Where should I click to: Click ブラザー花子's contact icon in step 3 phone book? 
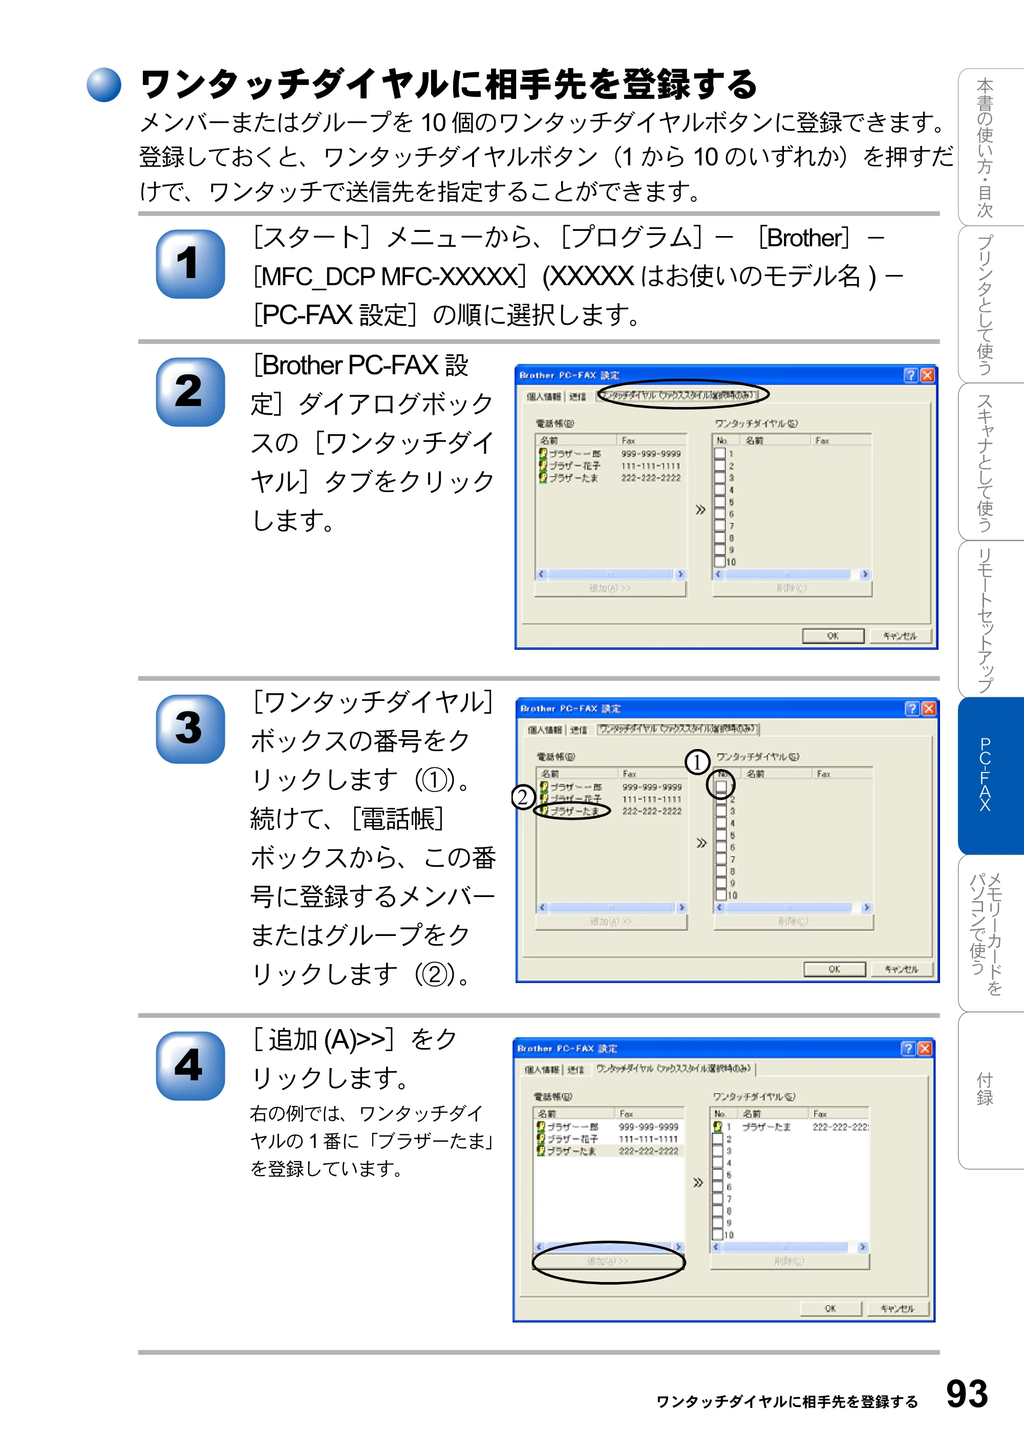(x=544, y=799)
